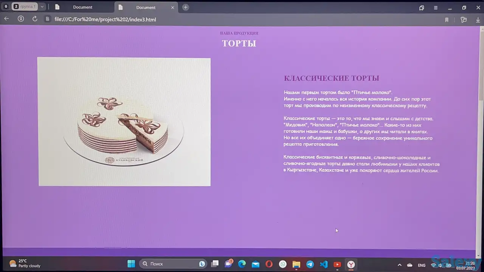Bookmark this page using the bookmark icon

click(447, 20)
